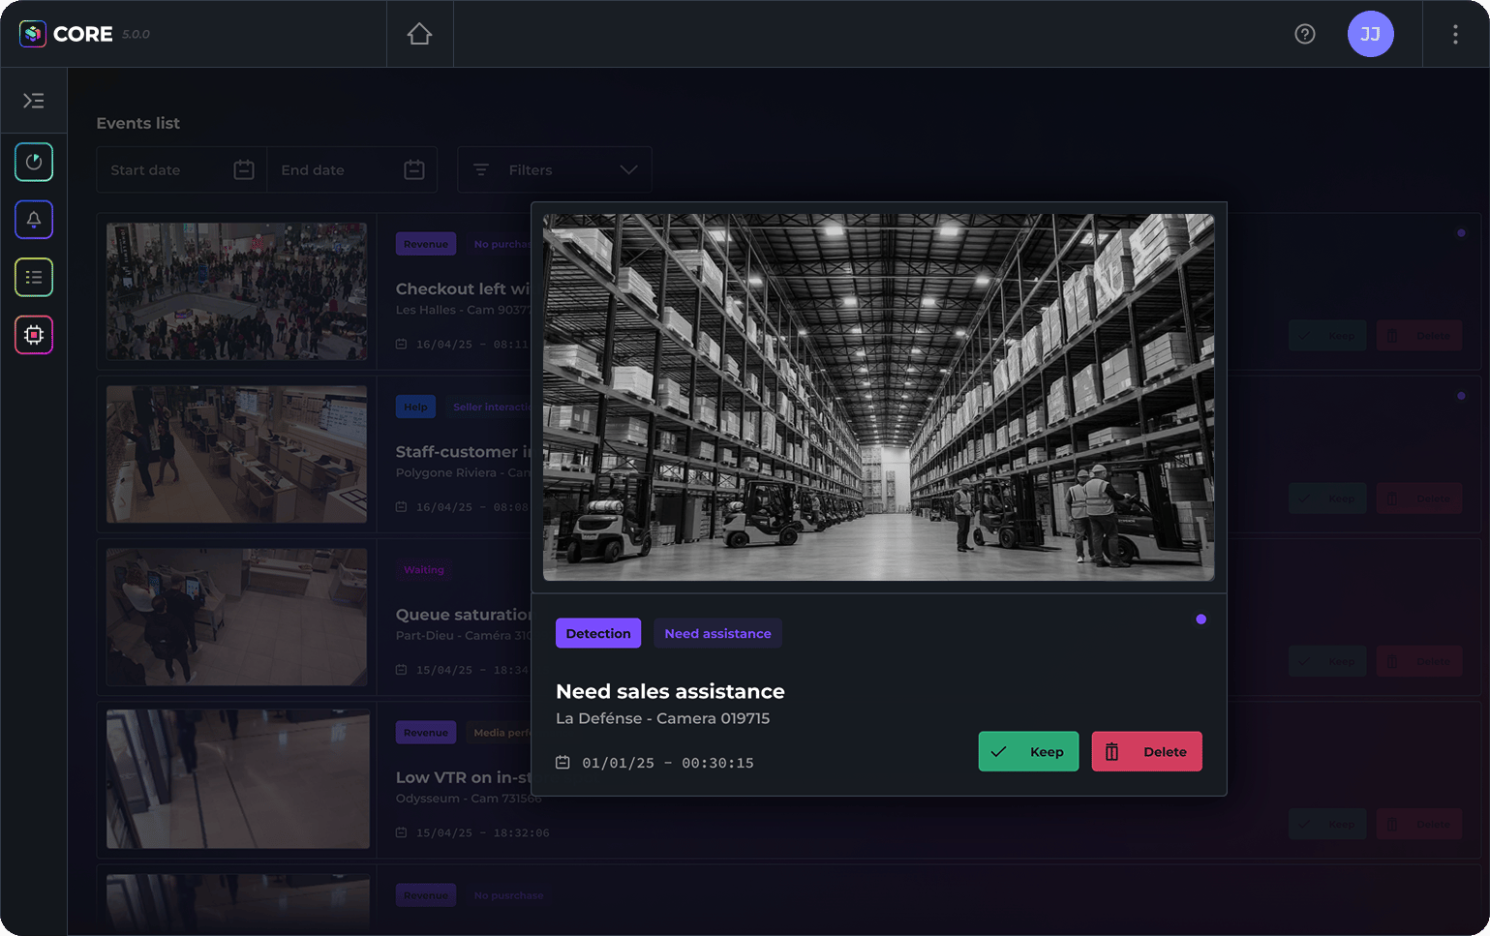Open the End date calendar picker

414,170
